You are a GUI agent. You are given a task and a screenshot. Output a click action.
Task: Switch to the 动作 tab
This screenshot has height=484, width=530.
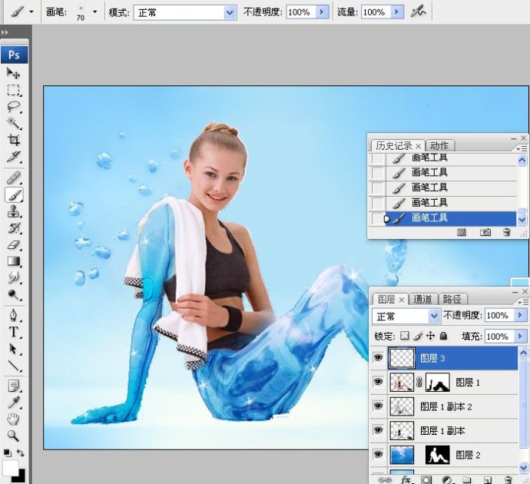(x=439, y=145)
